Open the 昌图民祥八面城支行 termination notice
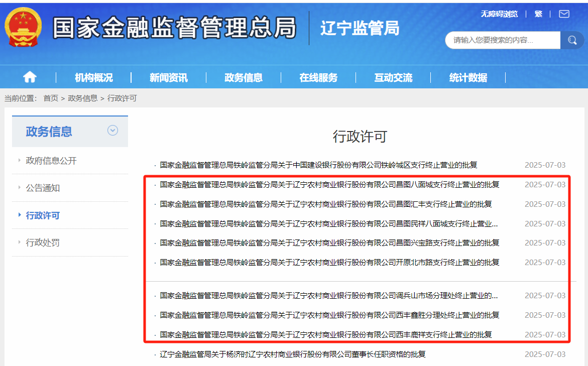Image resolution: width=588 pixels, height=366 pixels. coord(329,224)
